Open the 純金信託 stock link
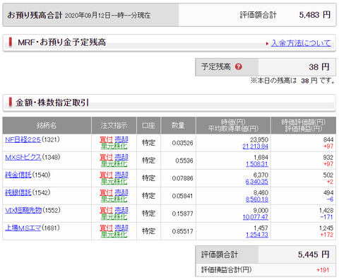Viewport: 339px width, 280px height. 18,175
